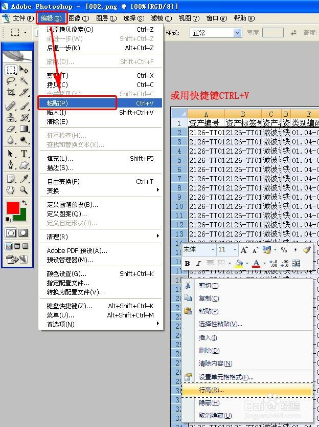Select the Magic Wand tool
319x427 pixels.
[x=24, y=81]
